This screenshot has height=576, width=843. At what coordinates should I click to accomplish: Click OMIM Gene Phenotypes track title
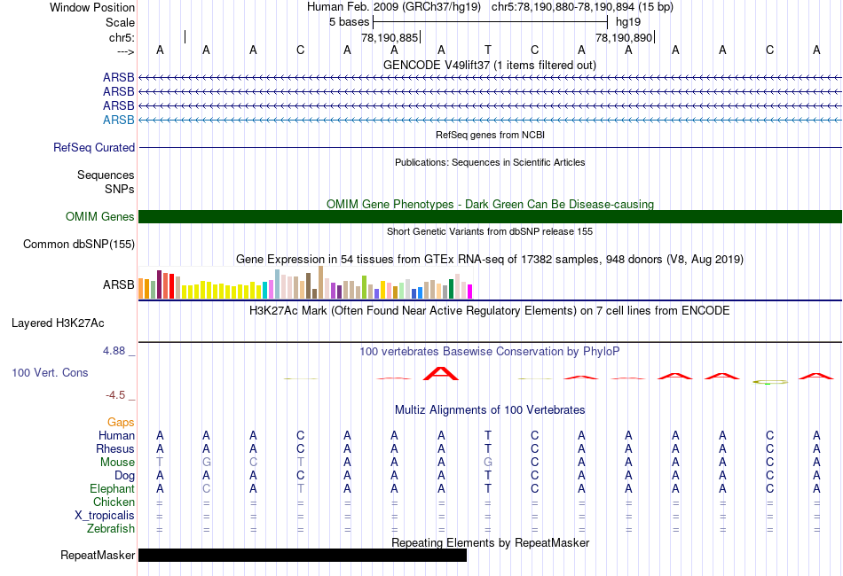[490, 204]
